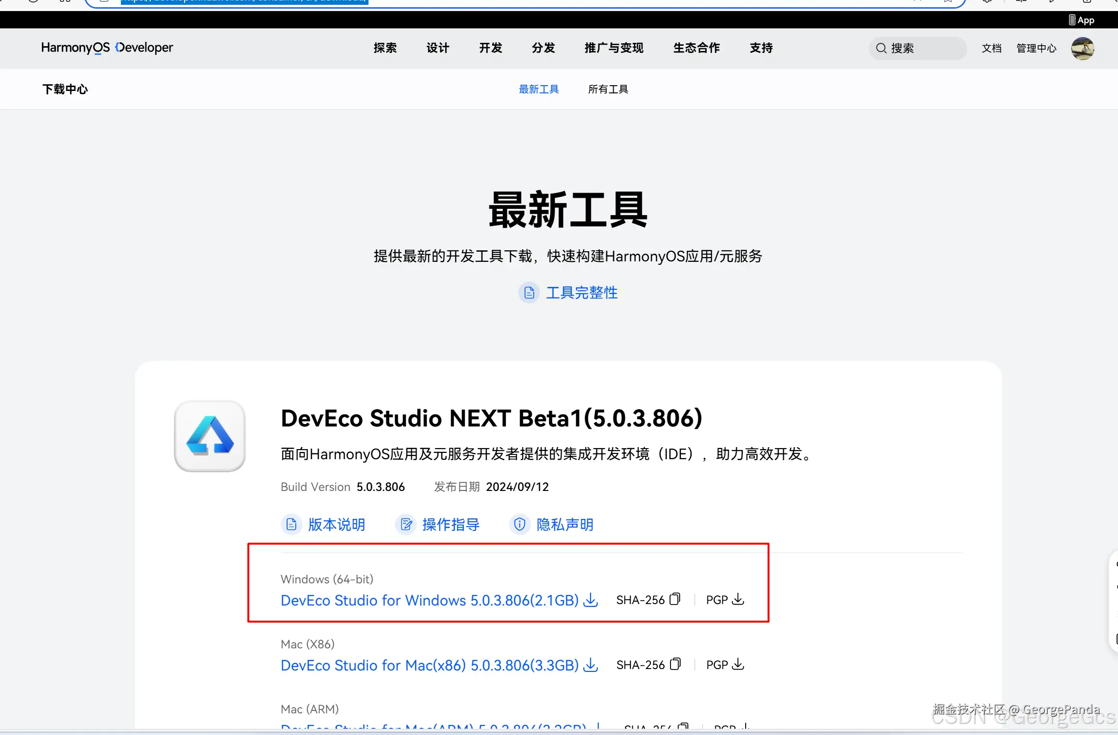
Task: Copy the Windows SHA-256 hash
Action: click(675, 599)
